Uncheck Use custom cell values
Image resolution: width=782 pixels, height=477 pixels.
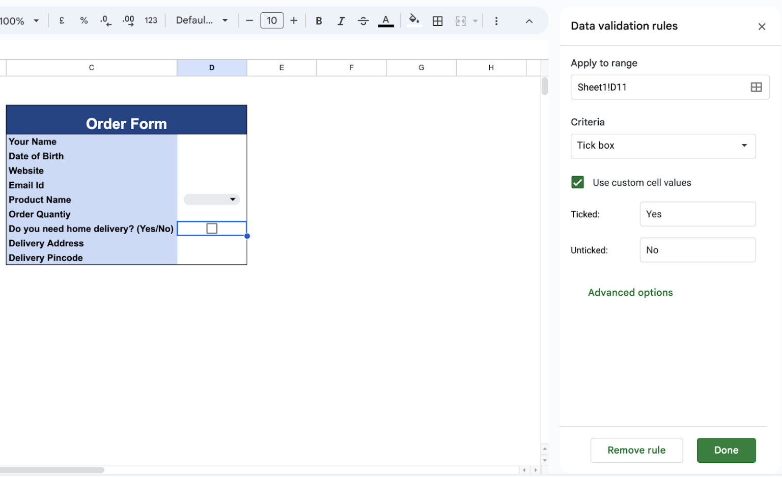pyautogui.click(x=577, y=182)
